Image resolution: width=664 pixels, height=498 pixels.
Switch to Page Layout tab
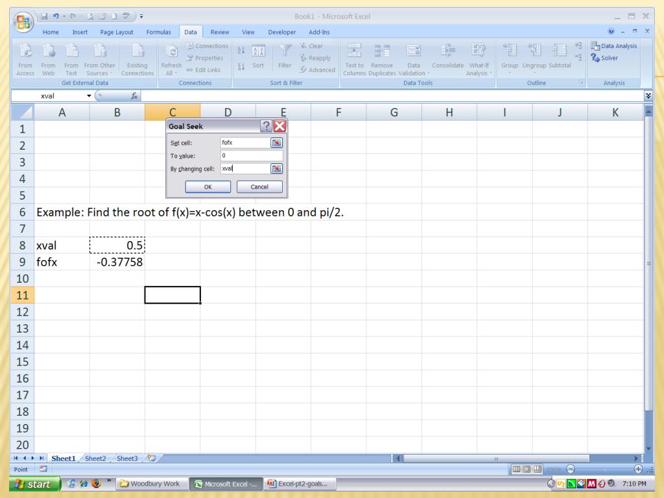117,32
